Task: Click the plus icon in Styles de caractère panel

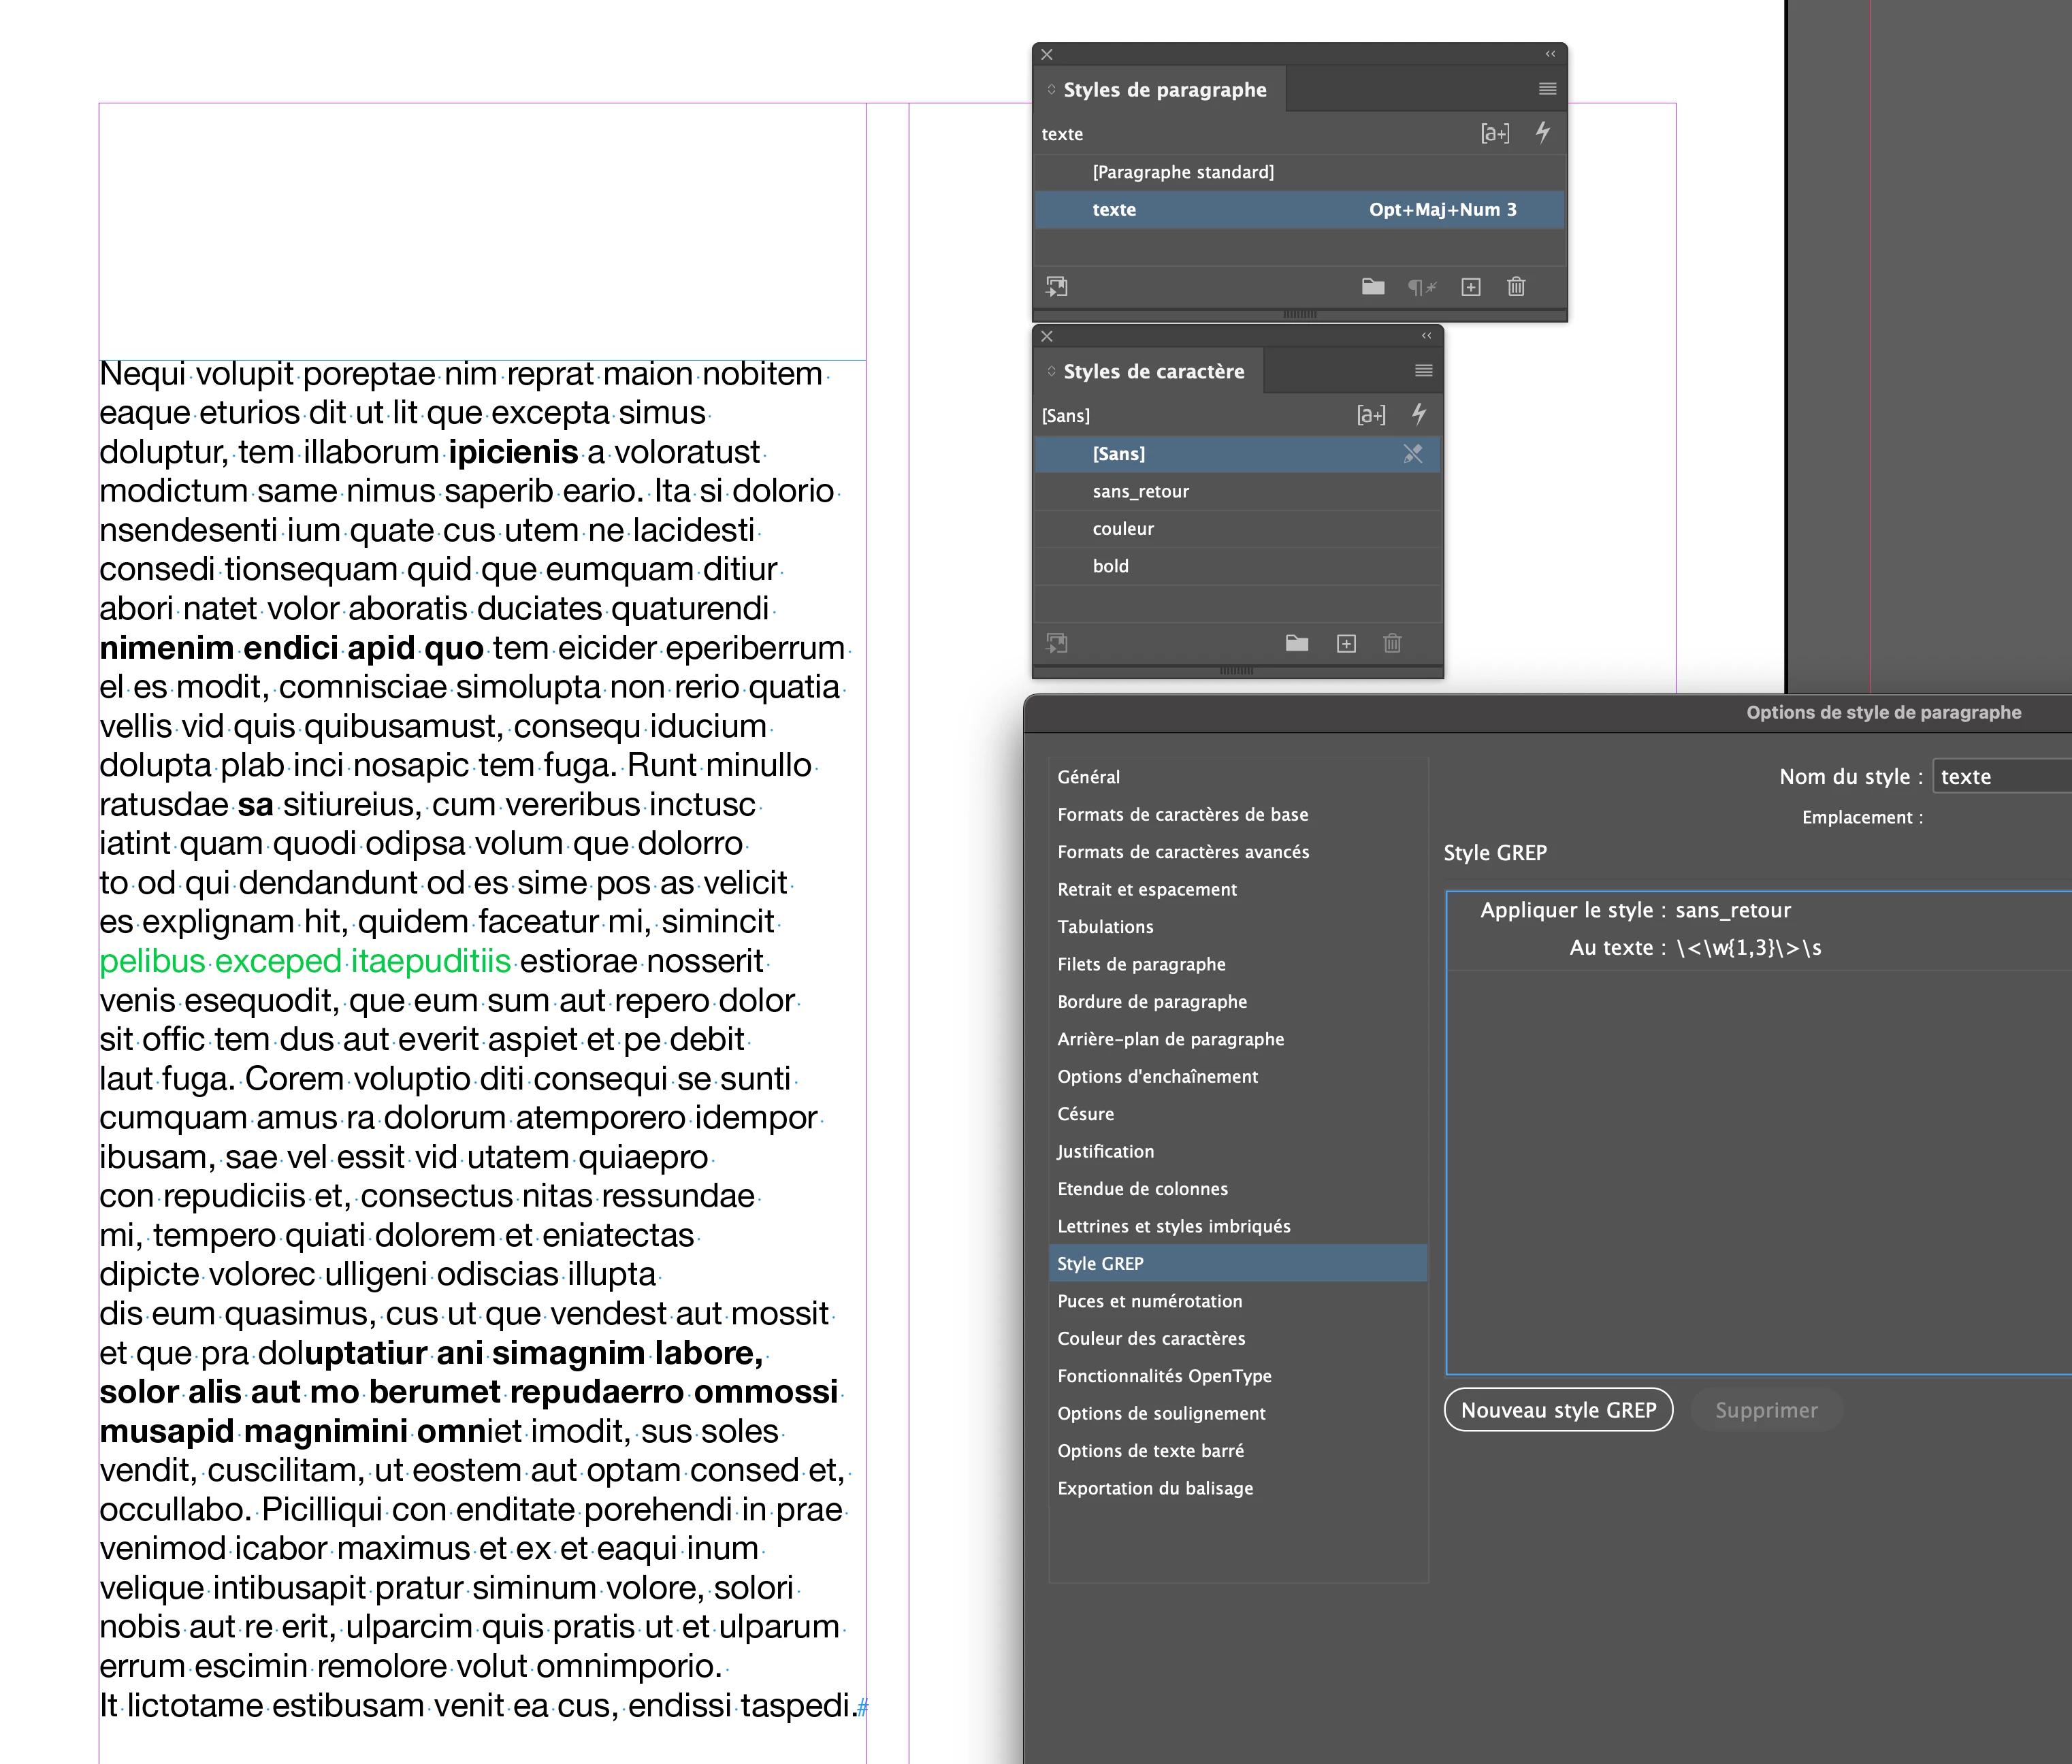Action: click(1346, 643)
